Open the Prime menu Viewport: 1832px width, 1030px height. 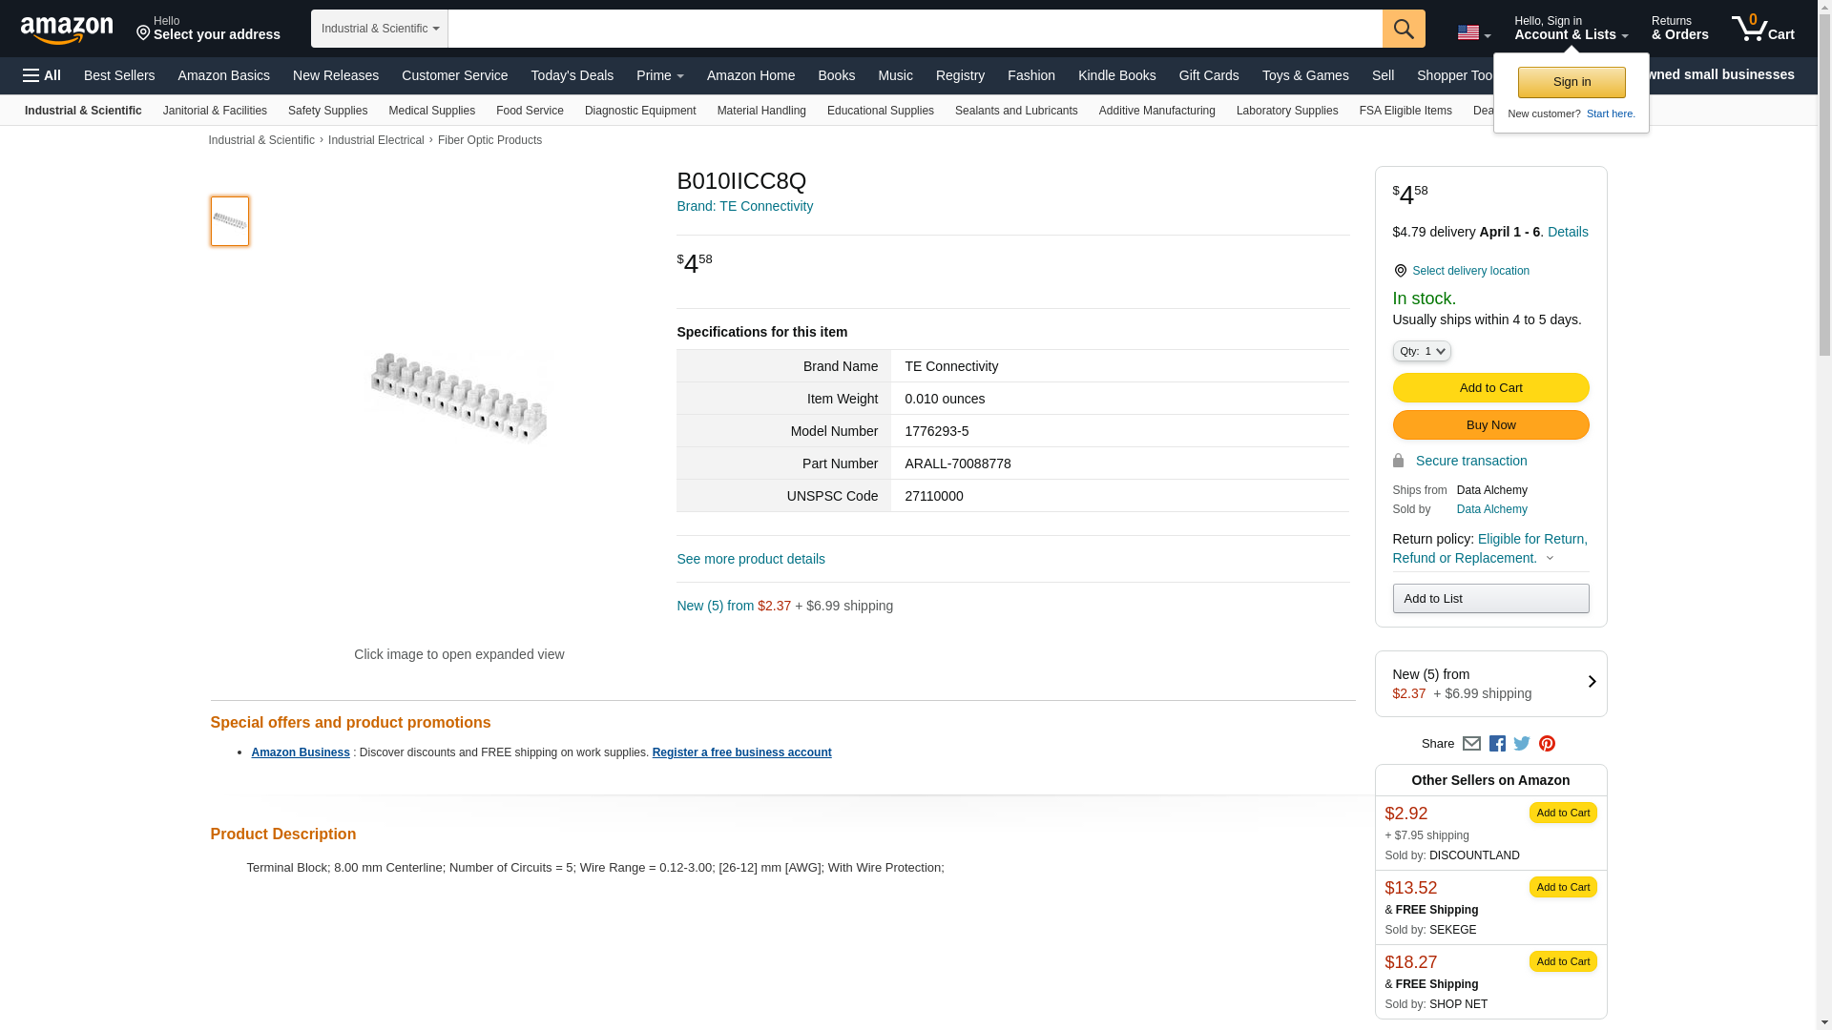point(659,75)
